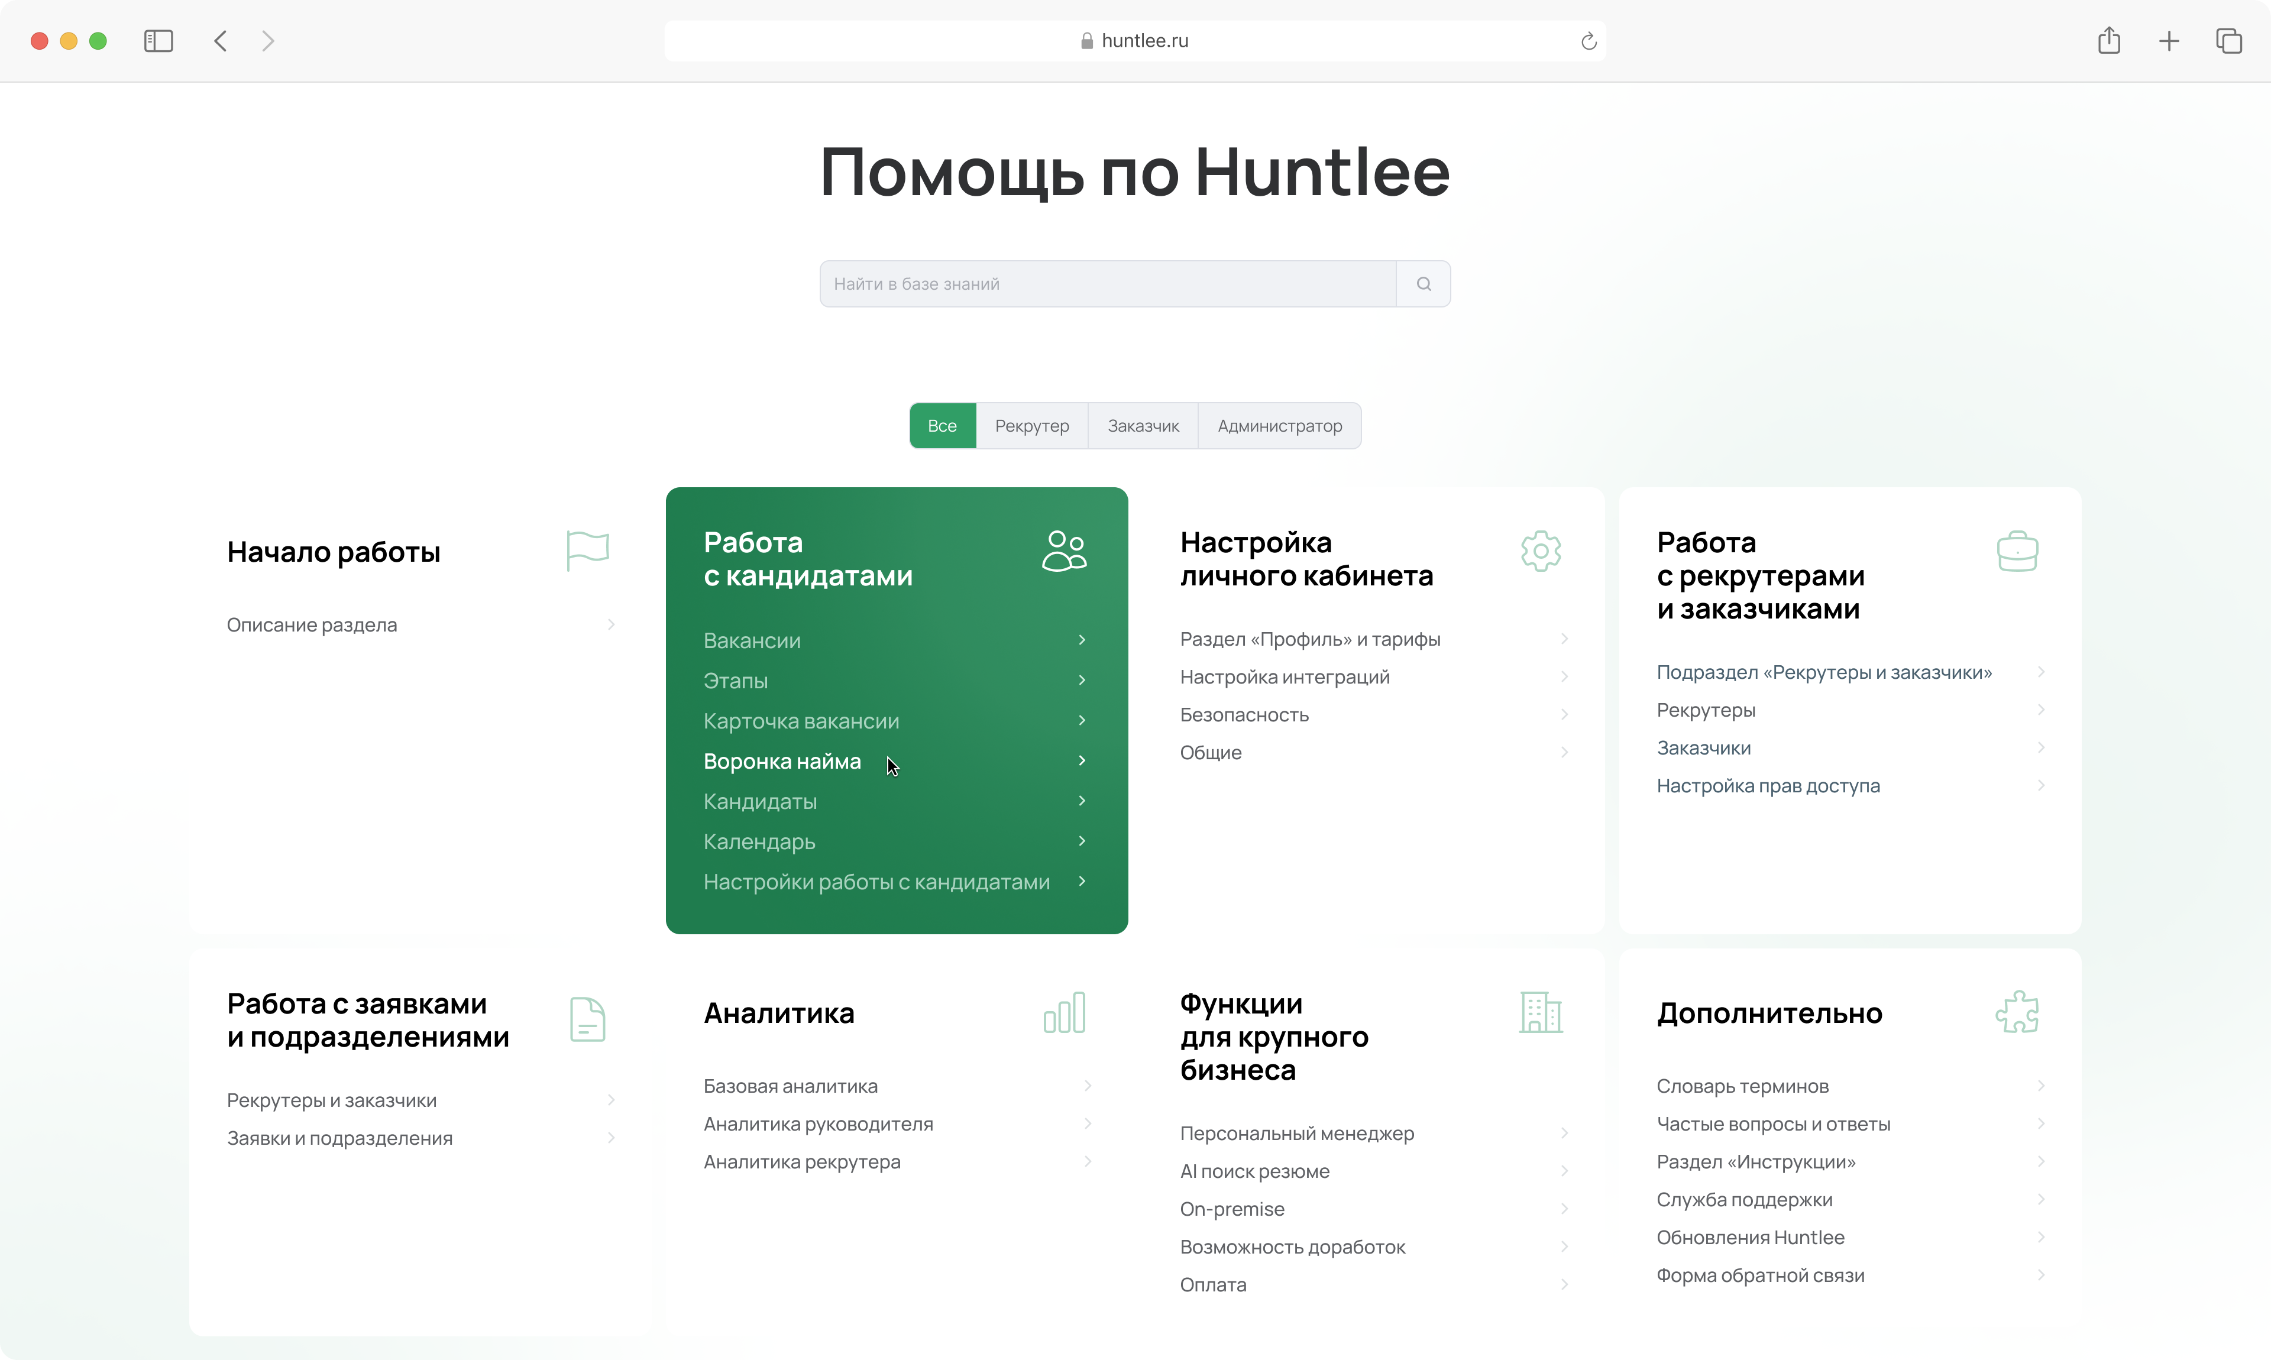Click the puzzle piece icon beside Дополнительно
This screenshot has height=1360, width=2271.
coord(2017,1013)
